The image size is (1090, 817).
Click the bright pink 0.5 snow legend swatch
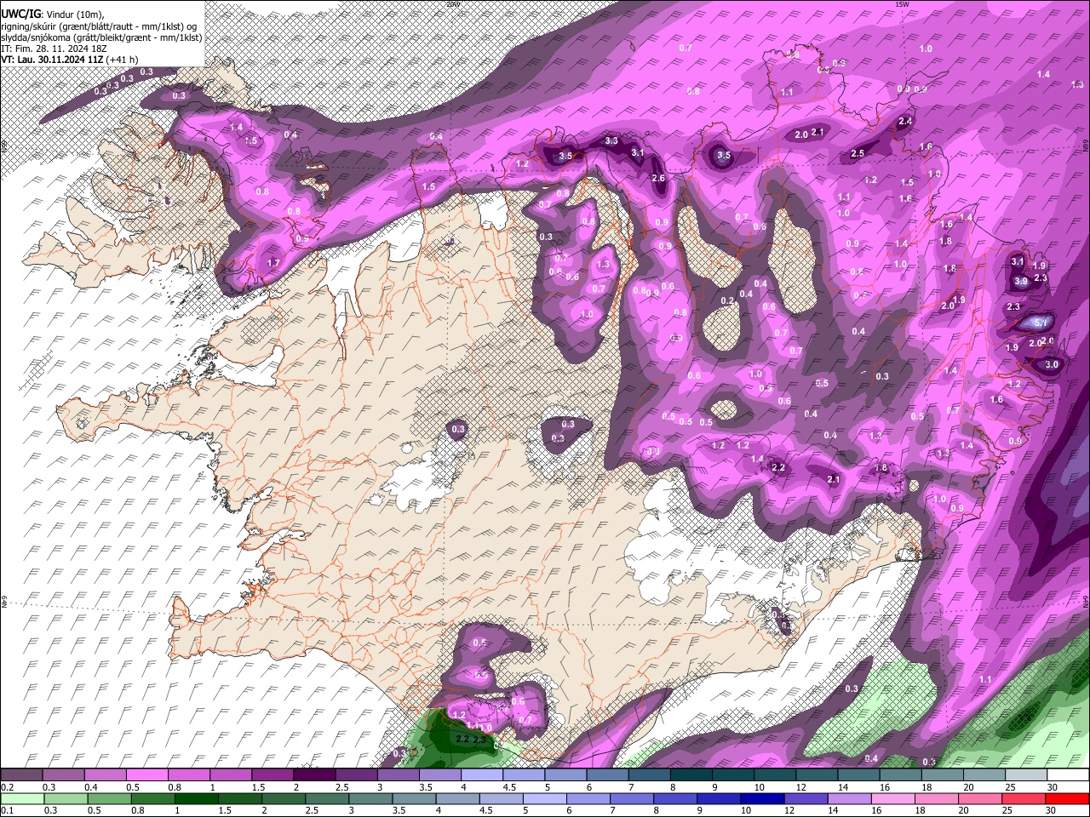pos(146,774)
